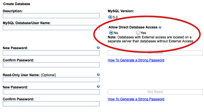Select the last Confirm Password field on the form
204x112 pixels.
point(51,104)
